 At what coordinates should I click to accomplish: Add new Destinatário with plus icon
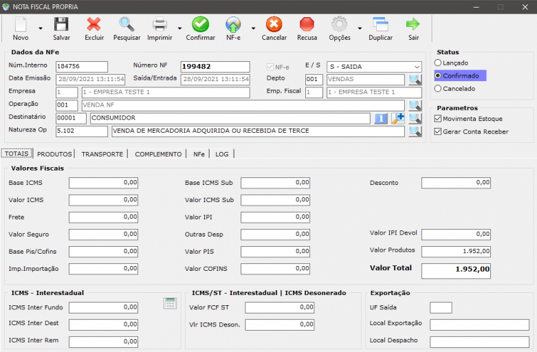coord(398,118)
